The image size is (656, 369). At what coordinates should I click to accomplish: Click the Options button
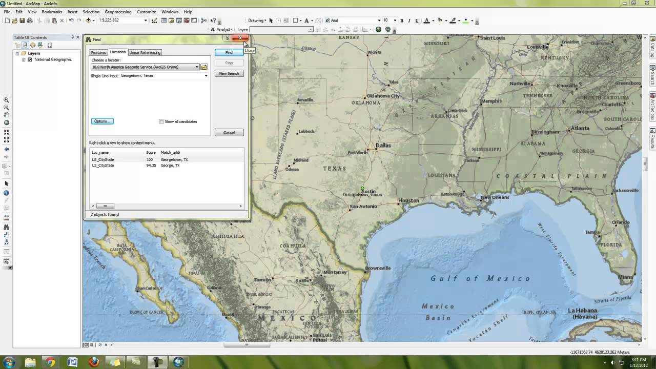102,121
